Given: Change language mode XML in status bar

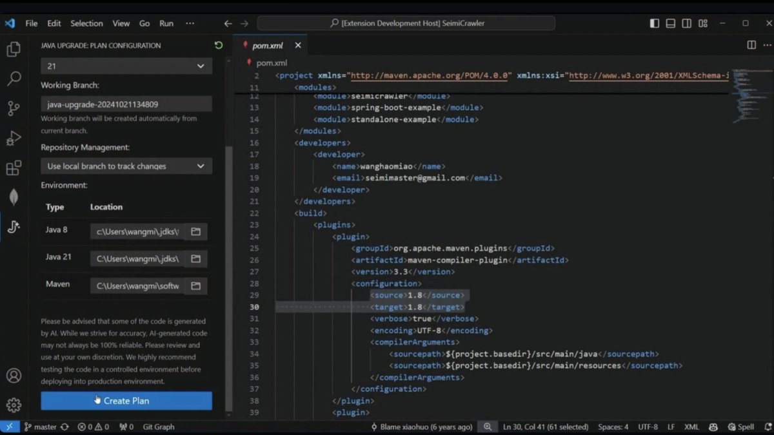Looking at the screenshot, I should click(691, 427).
